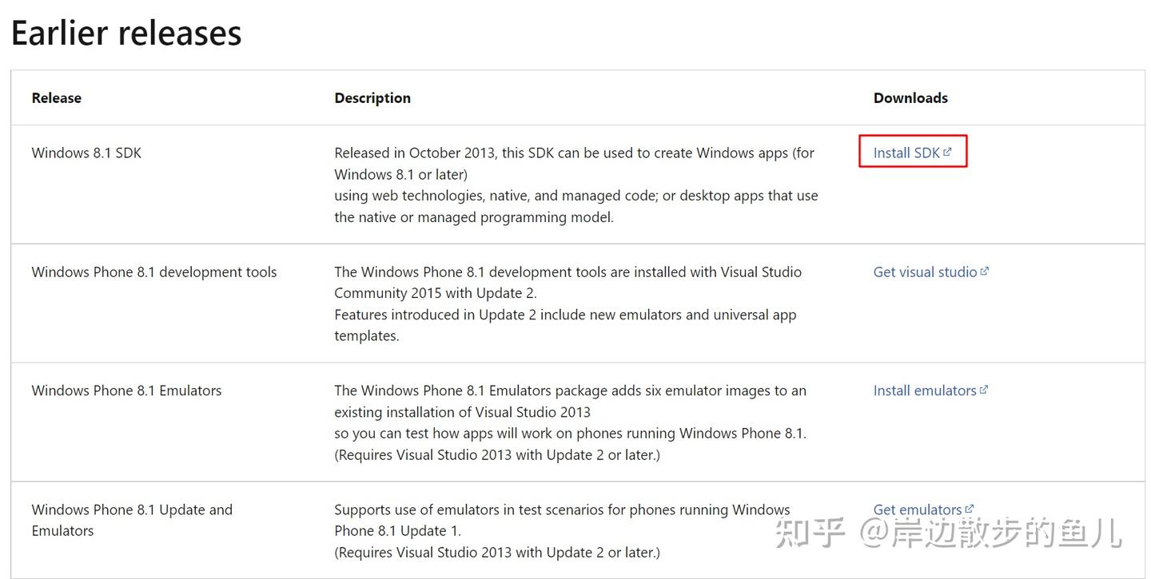Click the Downloads column header
This screenshot has width=1151, height=579.
pyautogui.click(x=910, y=97)
